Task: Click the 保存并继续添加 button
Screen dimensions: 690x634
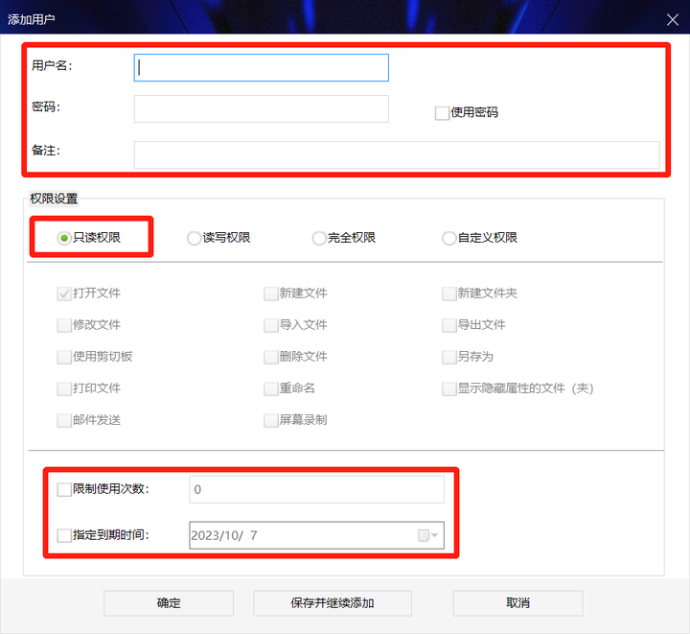Action: click(333, 603)
